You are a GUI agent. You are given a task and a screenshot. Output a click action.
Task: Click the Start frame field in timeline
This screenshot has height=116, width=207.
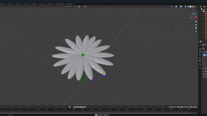click(184, 107)
